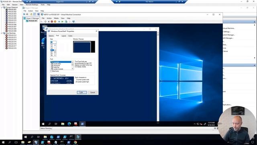The image size is (257, 145).
Task: Show hidden icons in the guest system tray
Action: (x=194, y=124)
